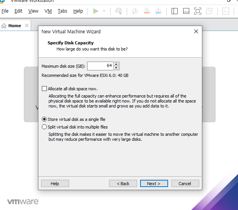Switch to the Home tab
The width and height of the screenshot is (238, 210).
(15, 26)
